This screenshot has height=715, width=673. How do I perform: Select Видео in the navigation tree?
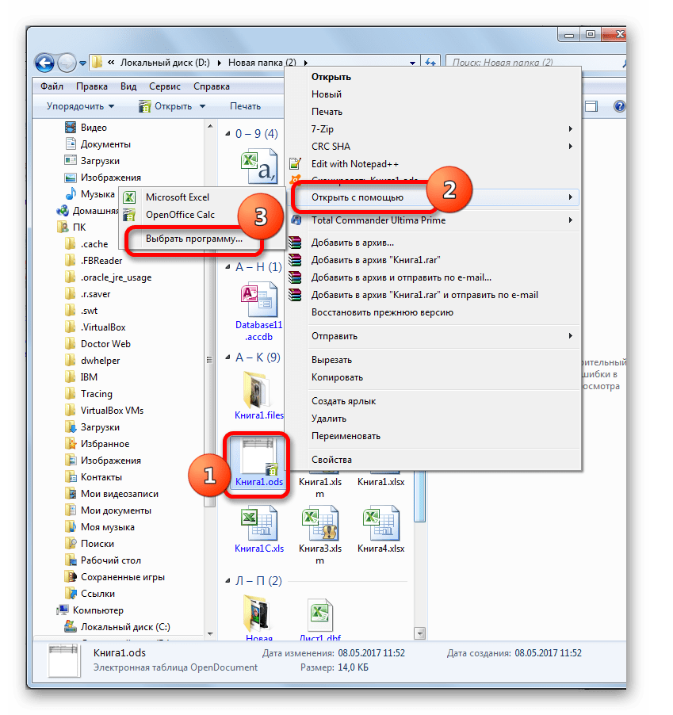[x=94, y=127]
